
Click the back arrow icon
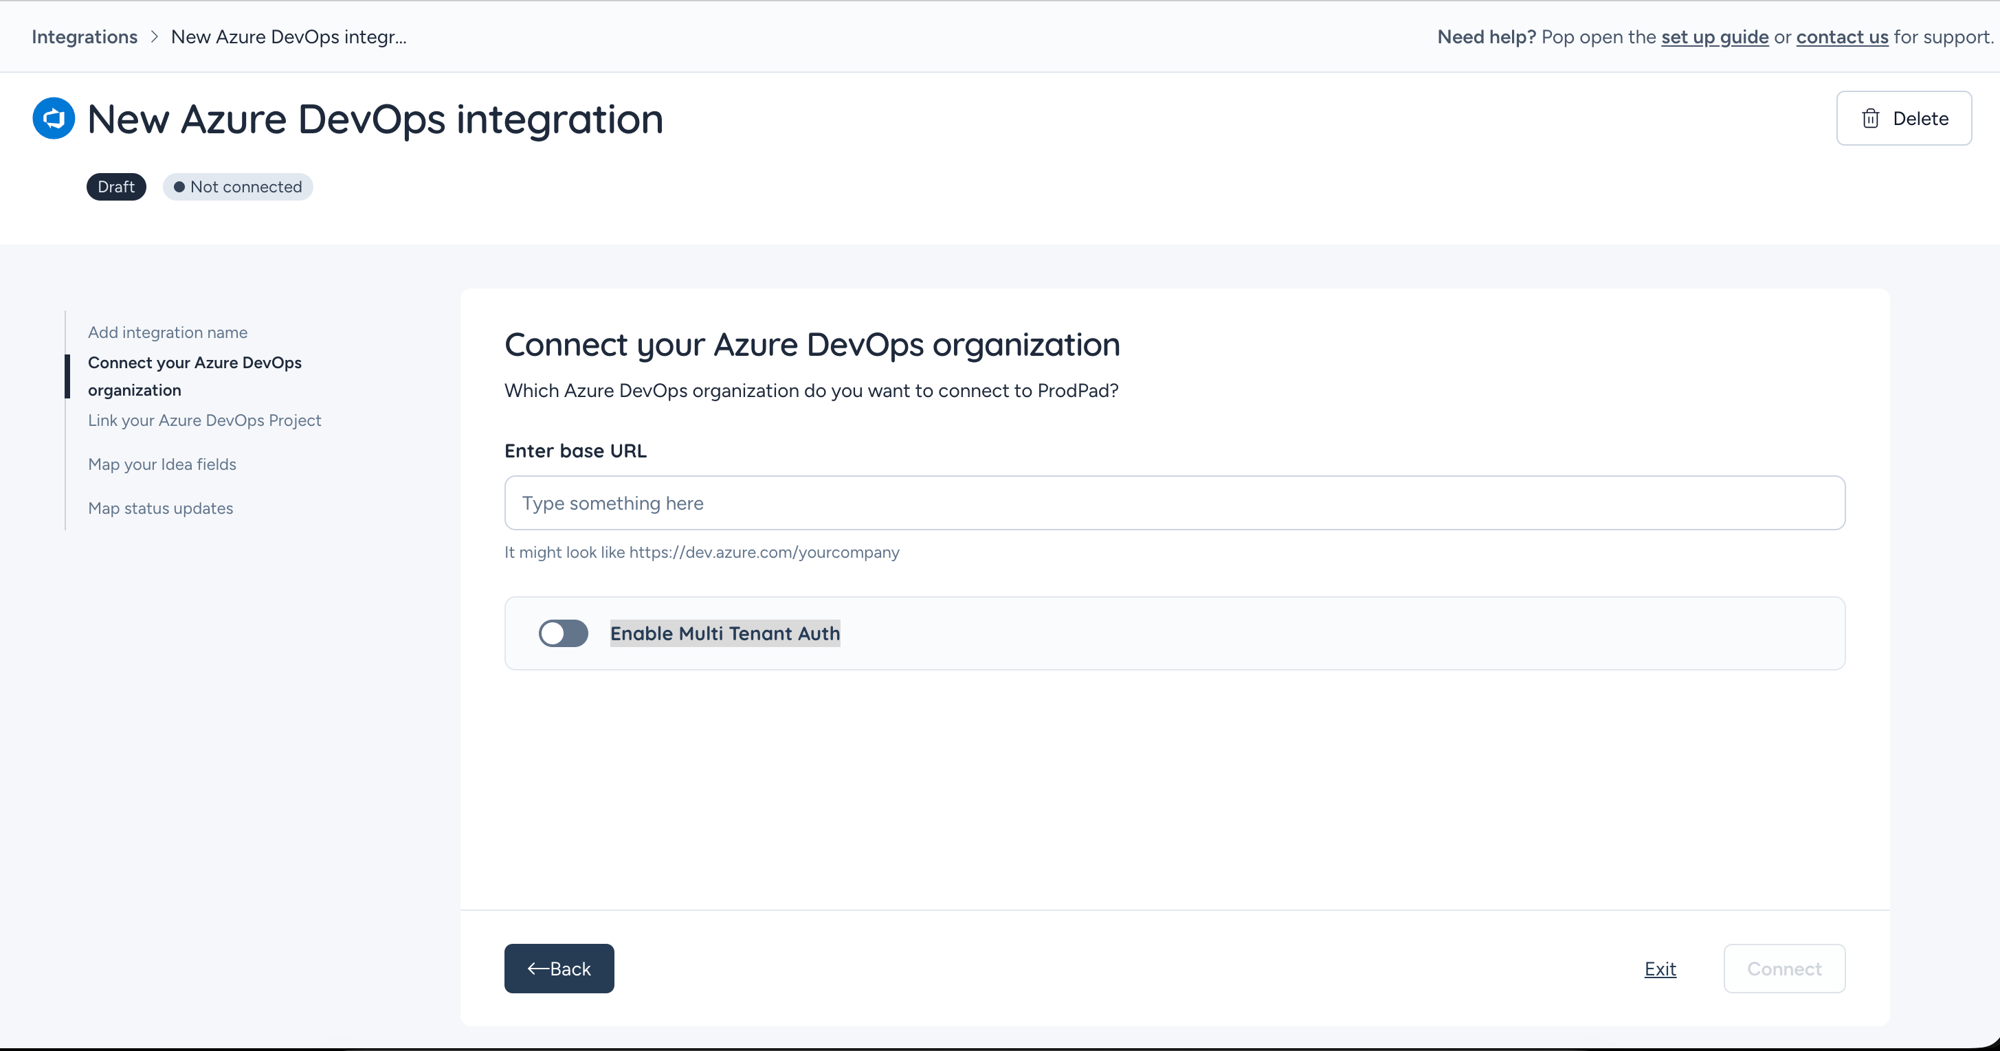537,969
